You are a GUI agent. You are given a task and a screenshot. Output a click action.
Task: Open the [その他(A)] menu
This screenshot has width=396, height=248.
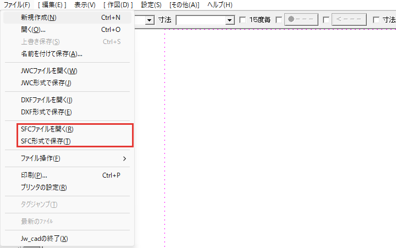coord(184,5)
